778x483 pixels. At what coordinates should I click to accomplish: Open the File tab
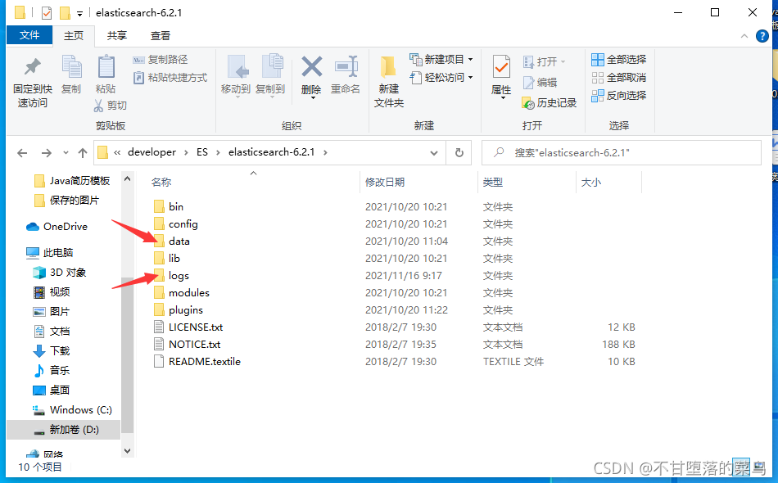29,35
